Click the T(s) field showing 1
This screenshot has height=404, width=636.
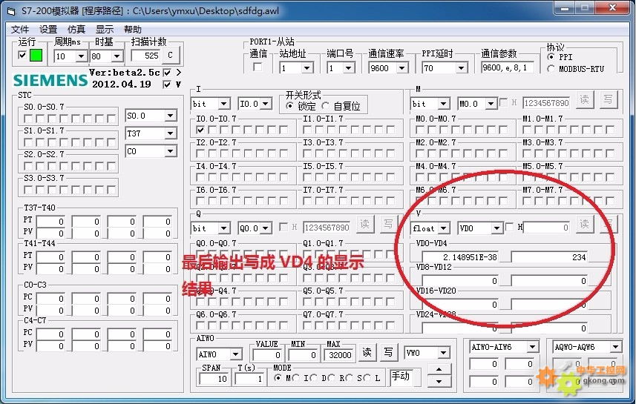click(249, 379)
